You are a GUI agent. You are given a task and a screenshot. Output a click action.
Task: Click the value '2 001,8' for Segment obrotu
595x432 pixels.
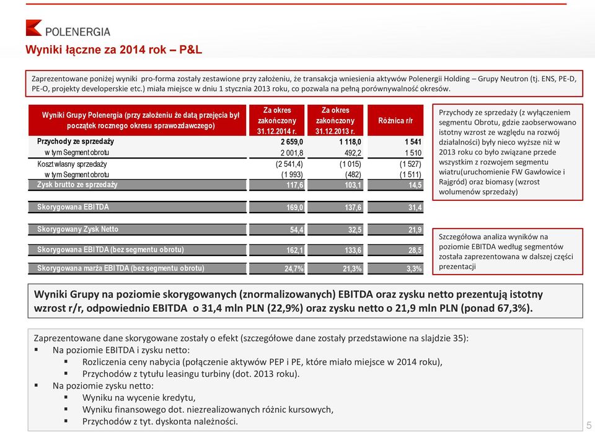[292, 152]
